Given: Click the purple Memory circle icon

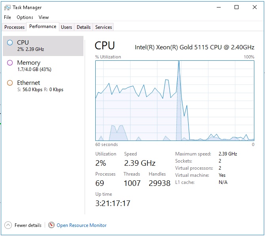Looking at the screenshot, I should pyautogui.click(x=10, y=63).
